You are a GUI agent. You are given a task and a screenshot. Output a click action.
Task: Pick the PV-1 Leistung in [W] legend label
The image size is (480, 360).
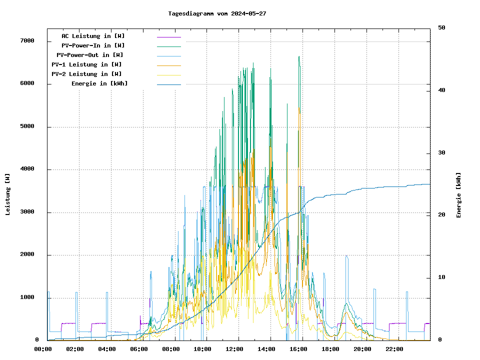click(x=86, y=64)
